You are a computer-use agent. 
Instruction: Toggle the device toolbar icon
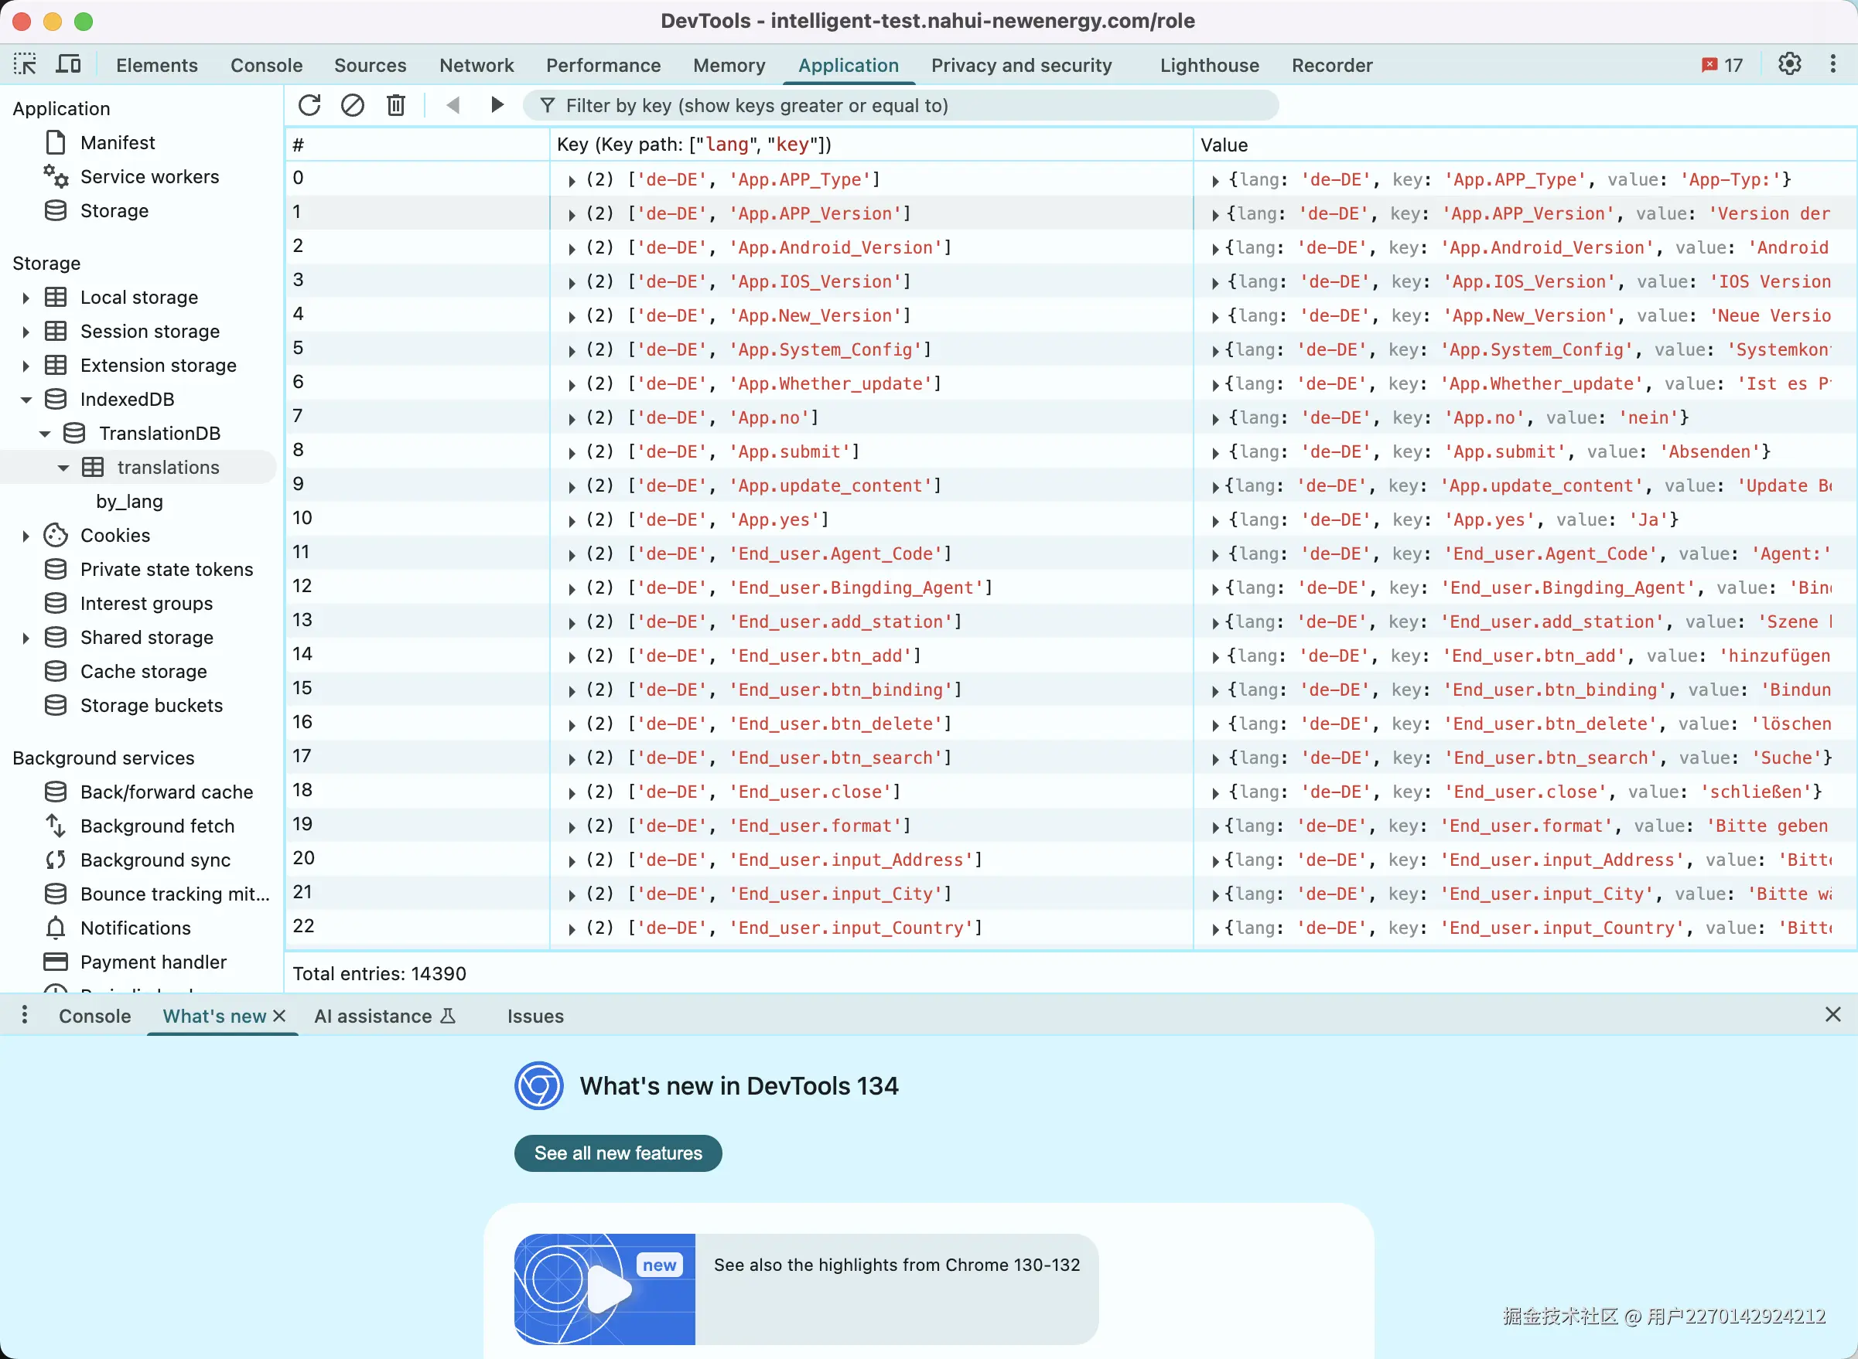pos(68,64)
